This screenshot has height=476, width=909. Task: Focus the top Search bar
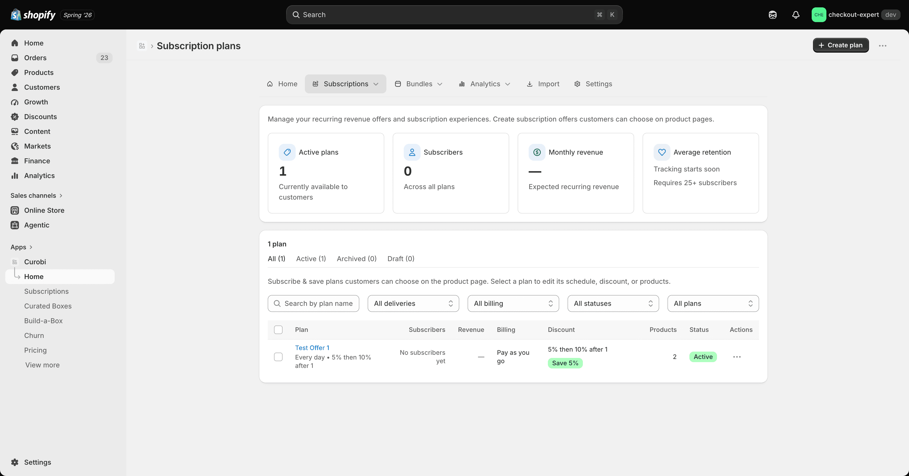click(x=454, y=15)
